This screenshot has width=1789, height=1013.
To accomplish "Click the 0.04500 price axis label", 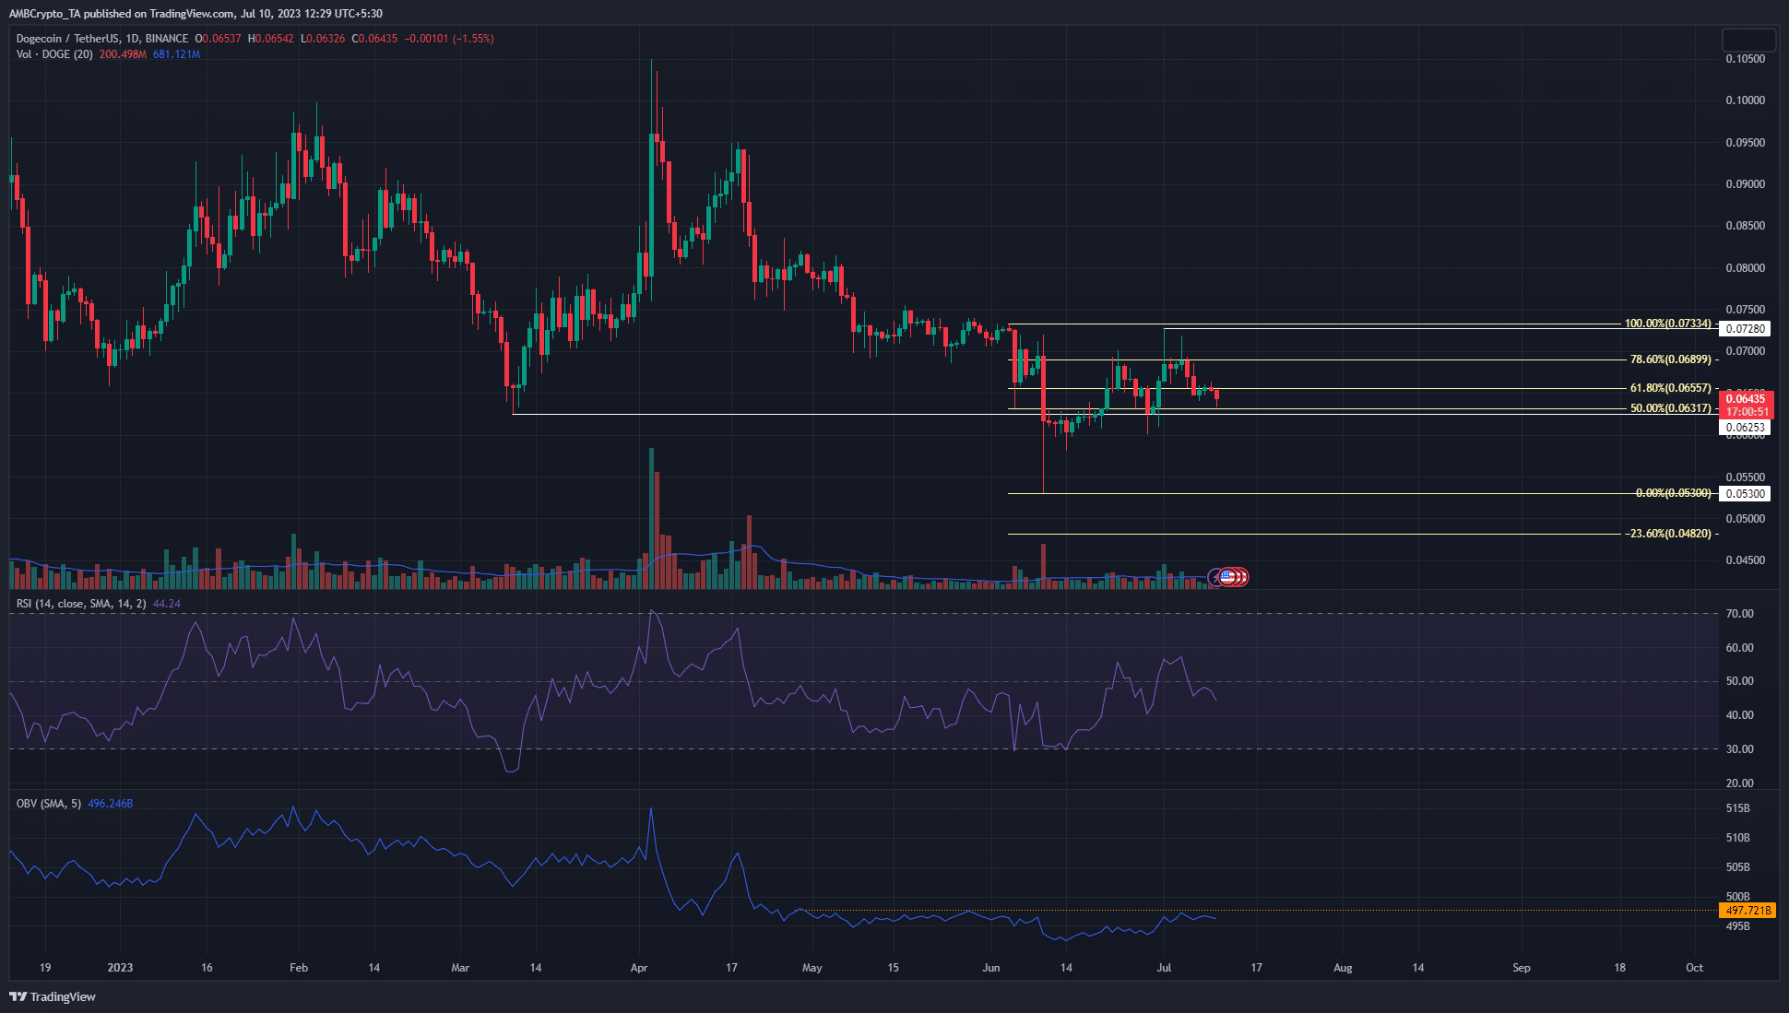I will pyautogui.click(x=1745, y=560).
